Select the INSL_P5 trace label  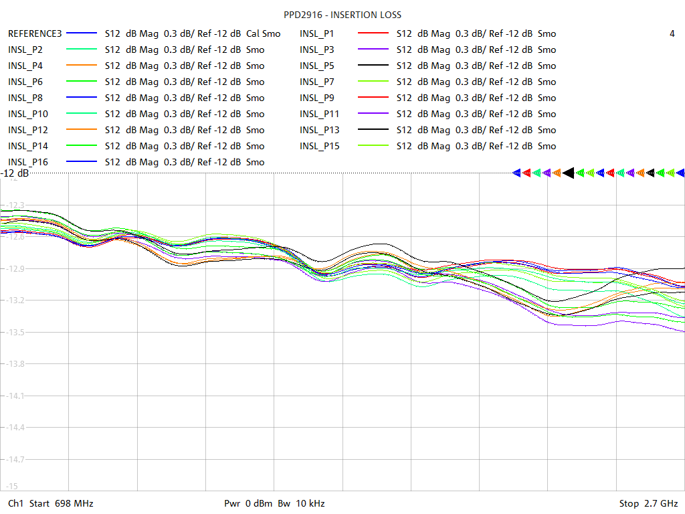click(316, 66)
